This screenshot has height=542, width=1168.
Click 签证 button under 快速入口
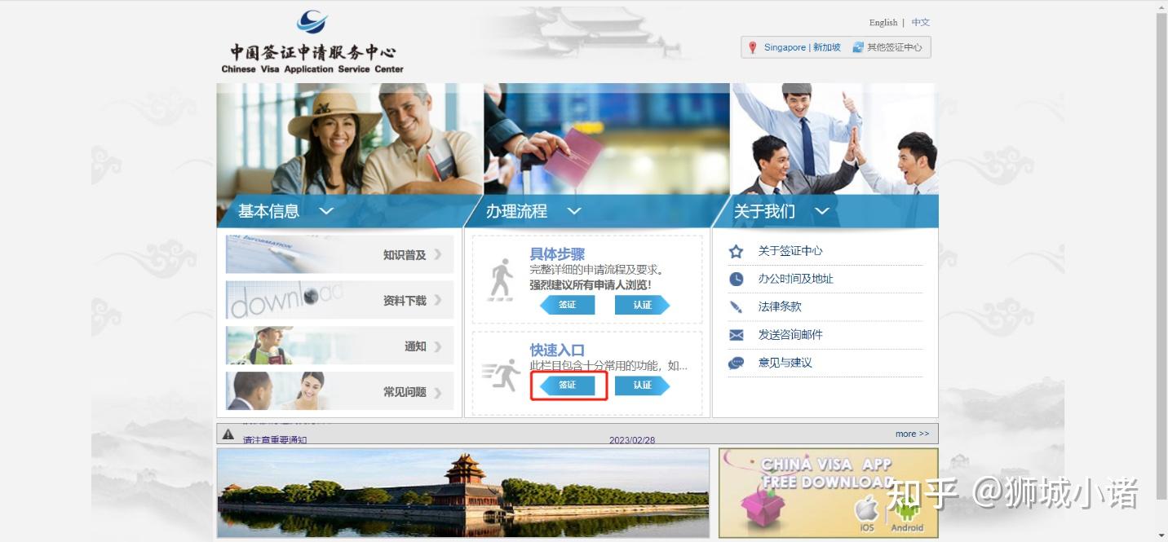pos(568,385)
